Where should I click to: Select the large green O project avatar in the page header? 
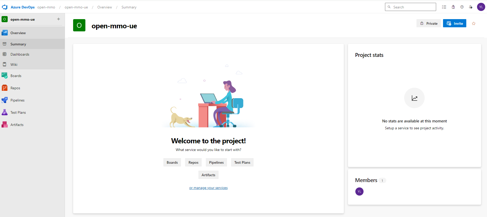point(79,25)
